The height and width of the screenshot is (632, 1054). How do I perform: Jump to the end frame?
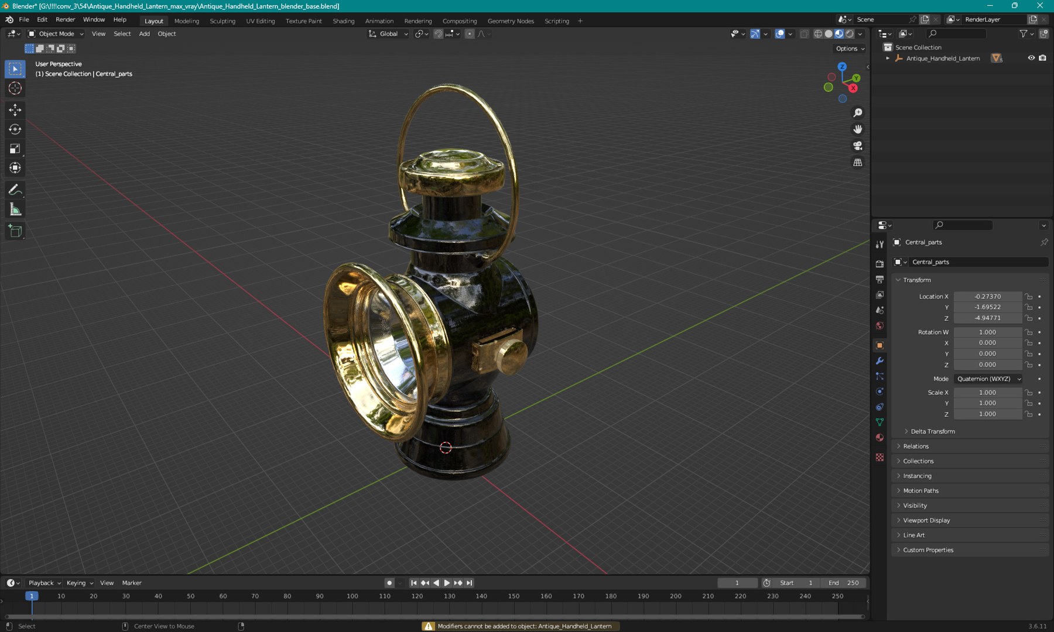pos(469,583)
